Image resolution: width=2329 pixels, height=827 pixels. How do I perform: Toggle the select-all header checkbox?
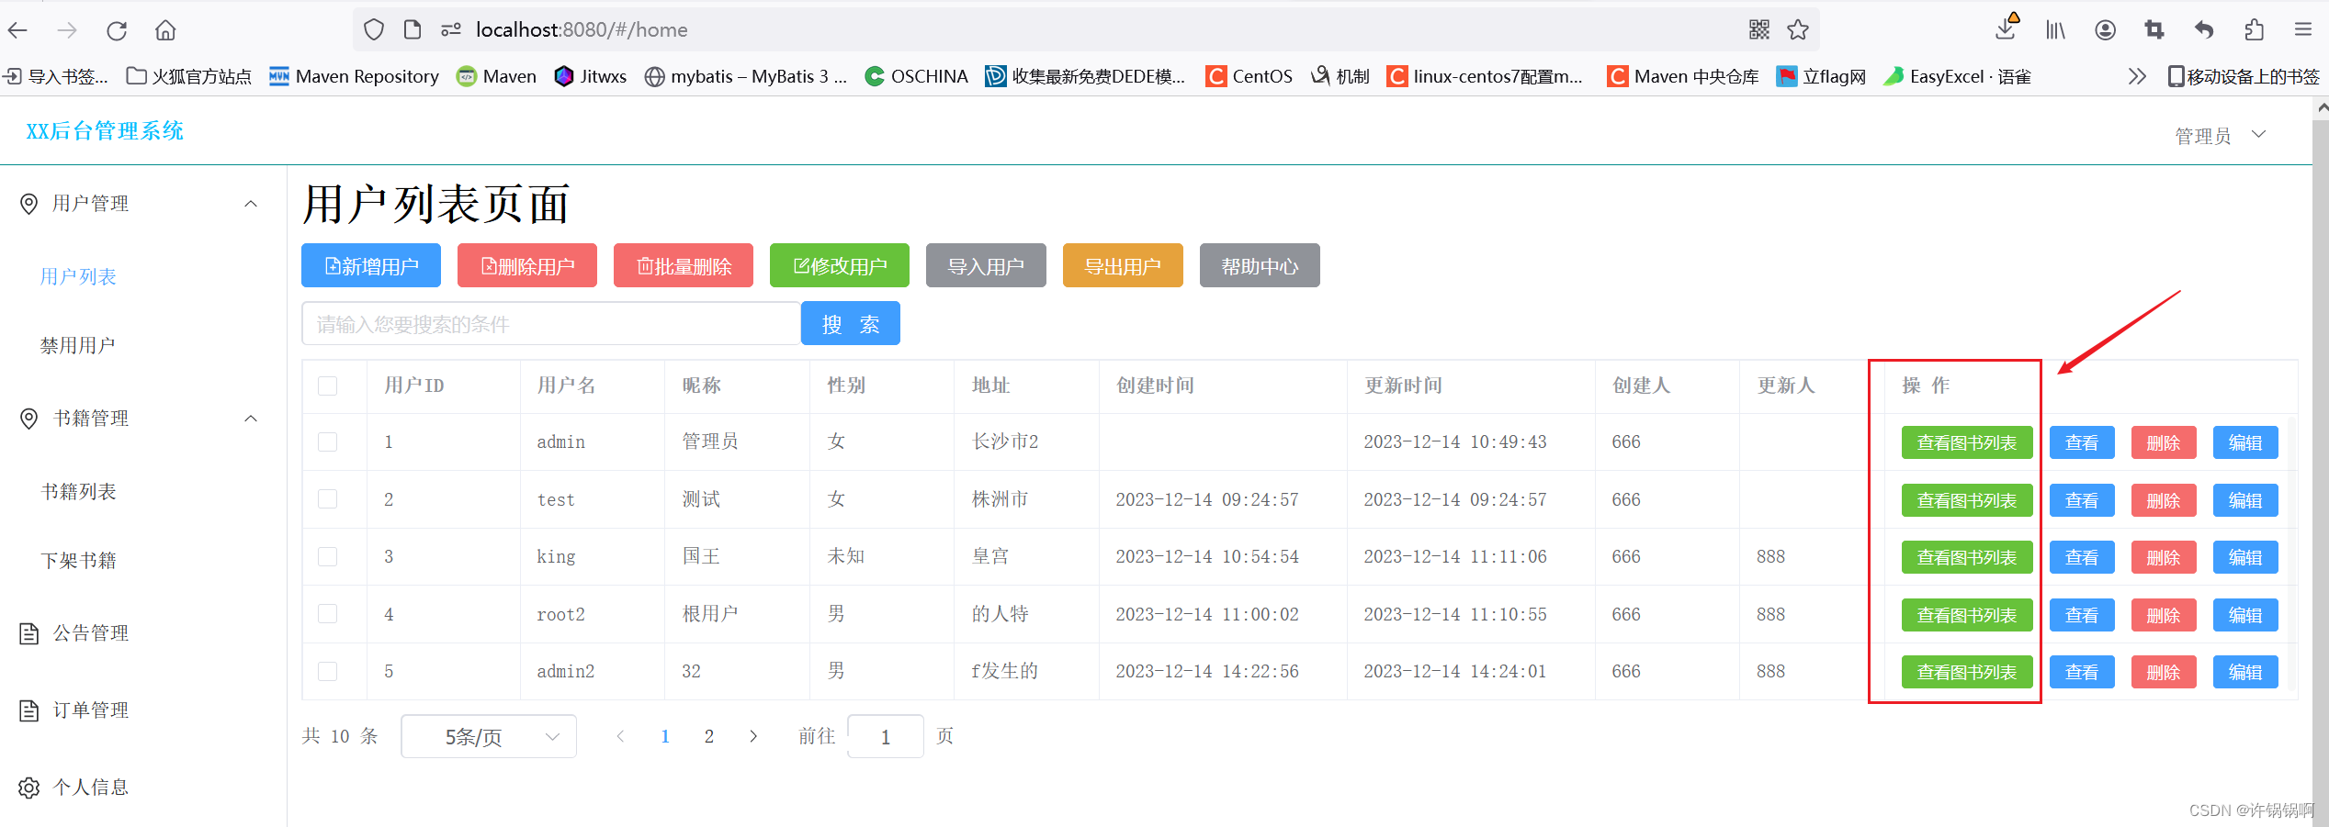coord(327,386)
